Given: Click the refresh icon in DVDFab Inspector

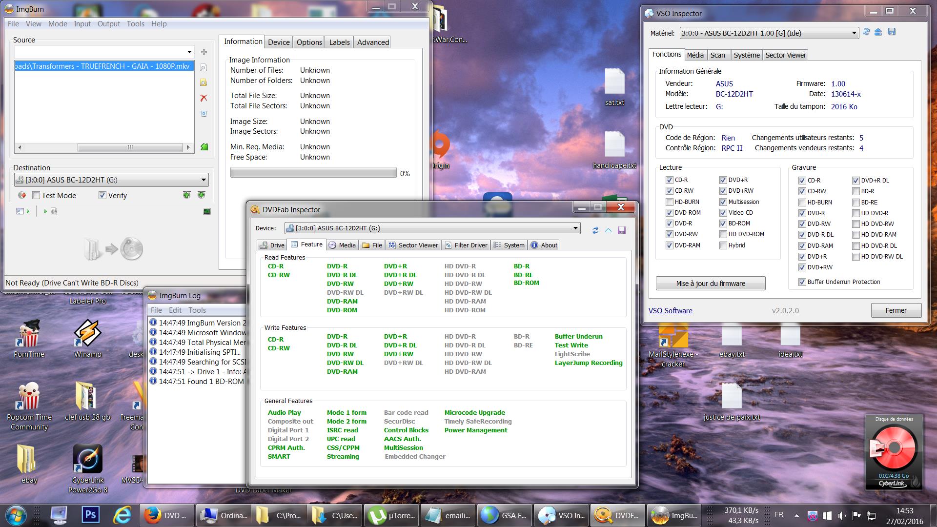Looking at the screenshot, I should tap(595, 230).
